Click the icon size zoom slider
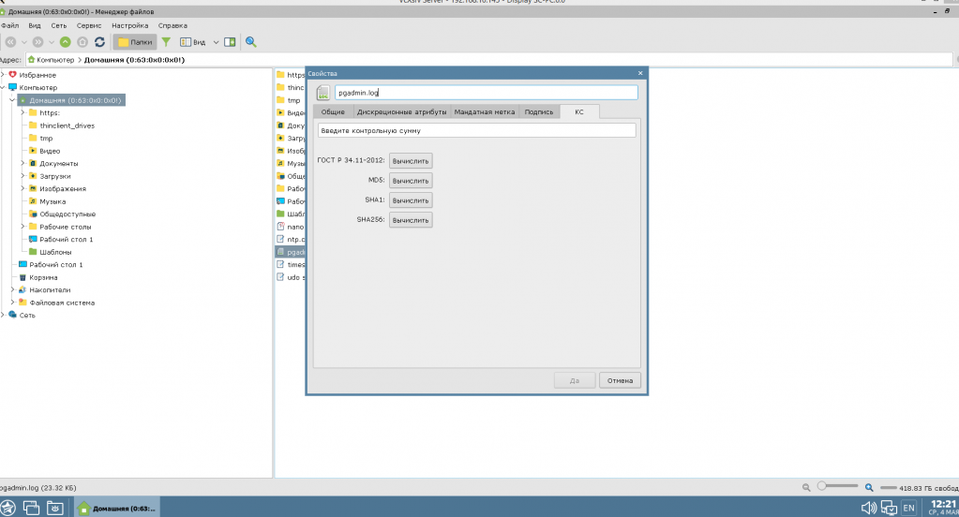Screen dimensions: 959x517 [837, 486]
